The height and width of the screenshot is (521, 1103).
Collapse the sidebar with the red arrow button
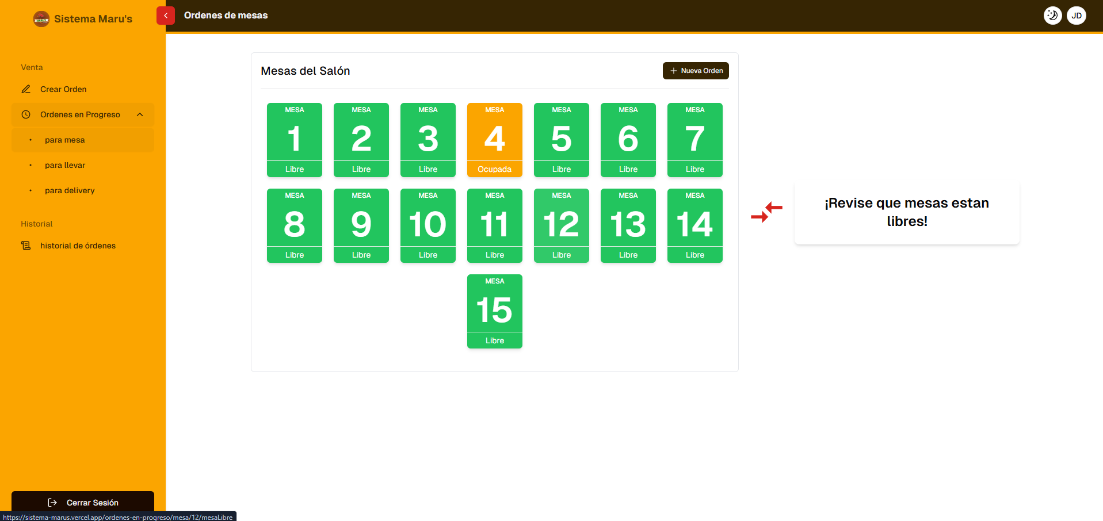(x=166, y=16)
